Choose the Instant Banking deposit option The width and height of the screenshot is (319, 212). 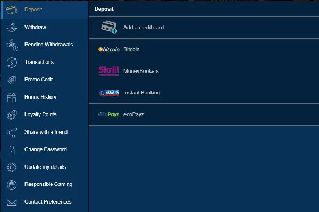click(x=141, y=93)
